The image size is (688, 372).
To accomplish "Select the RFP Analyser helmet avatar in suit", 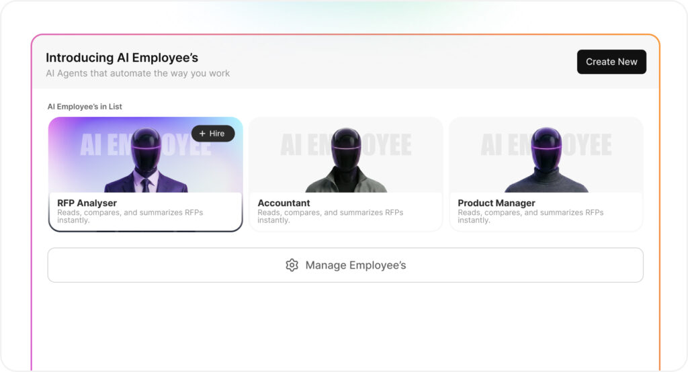I will [x=146, y=161].
